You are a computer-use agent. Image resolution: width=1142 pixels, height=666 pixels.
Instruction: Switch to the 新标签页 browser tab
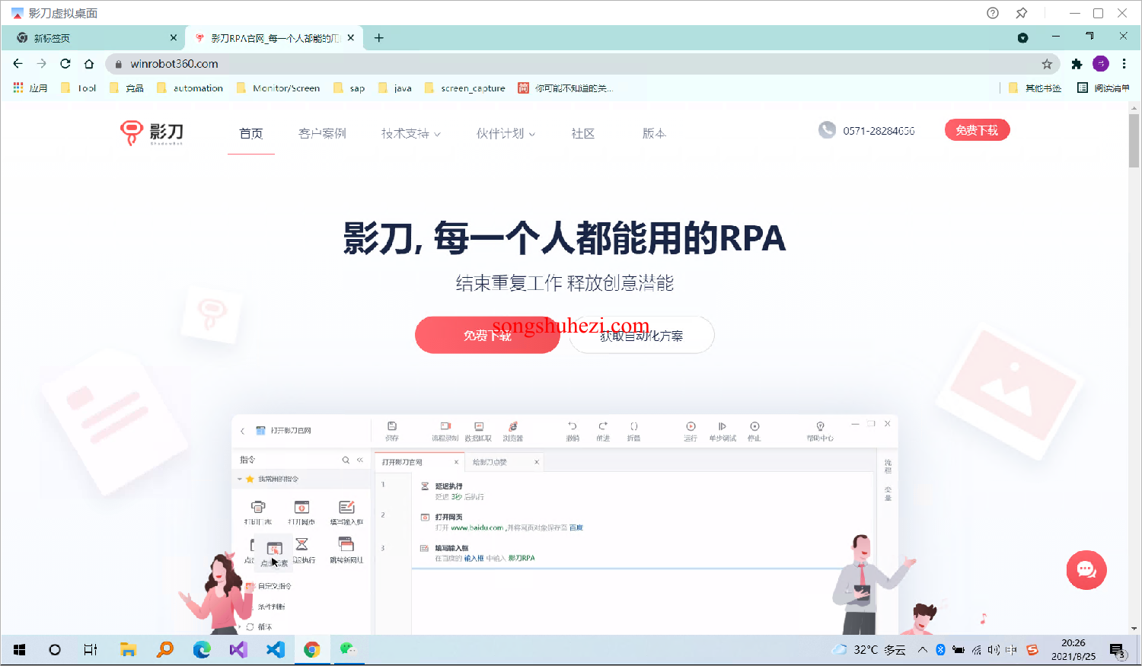tap(91, 38)
